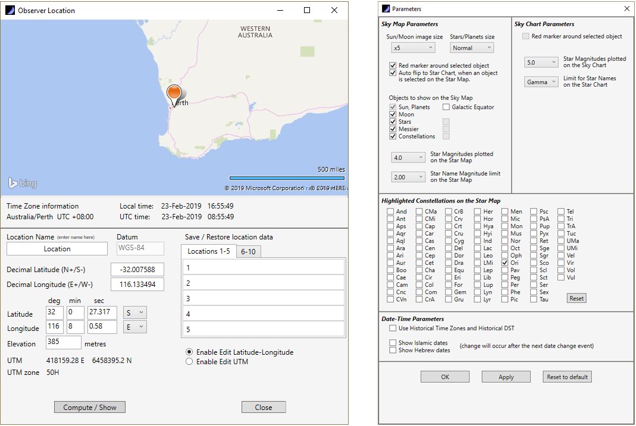Minimize the Observer Location window
Viewport: 636px width, 426px height.
pyautogui.click(x=280, y=10)
